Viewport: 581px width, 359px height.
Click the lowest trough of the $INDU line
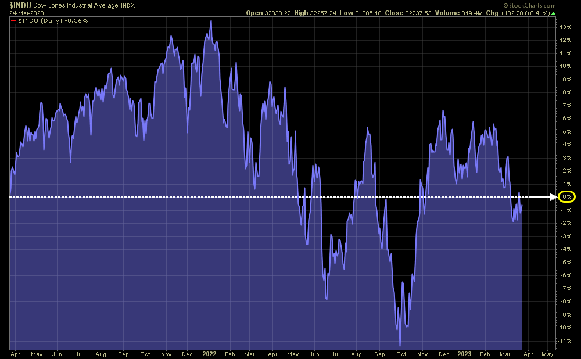click(x=400, y=345)
